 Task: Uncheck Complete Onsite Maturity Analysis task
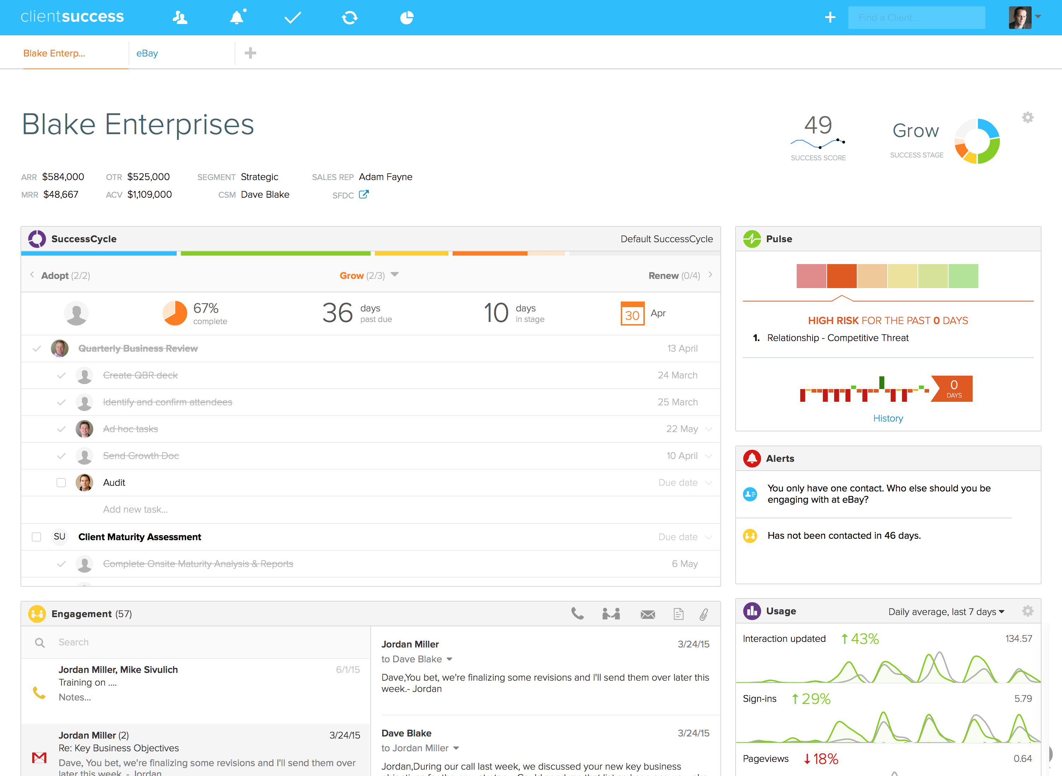click(x=61, y=564)
